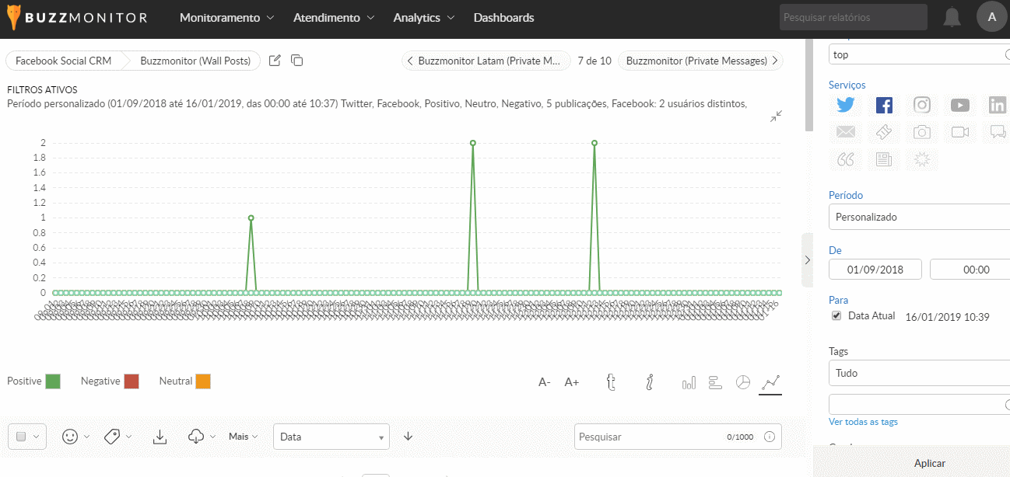
Task: Open the Dashboards menu item
Action: pos(503,17)
